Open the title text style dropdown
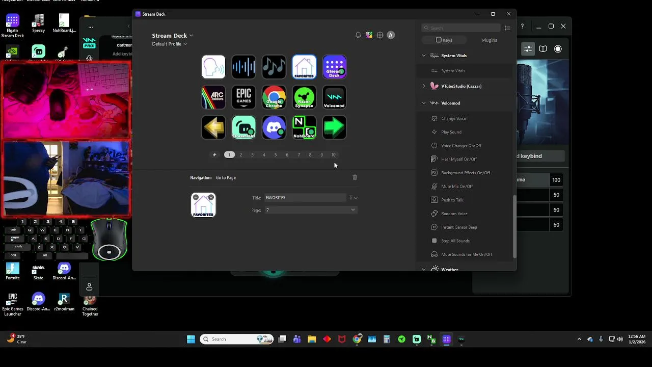Viewport: 652px width, 367px height. pos(353,198)
